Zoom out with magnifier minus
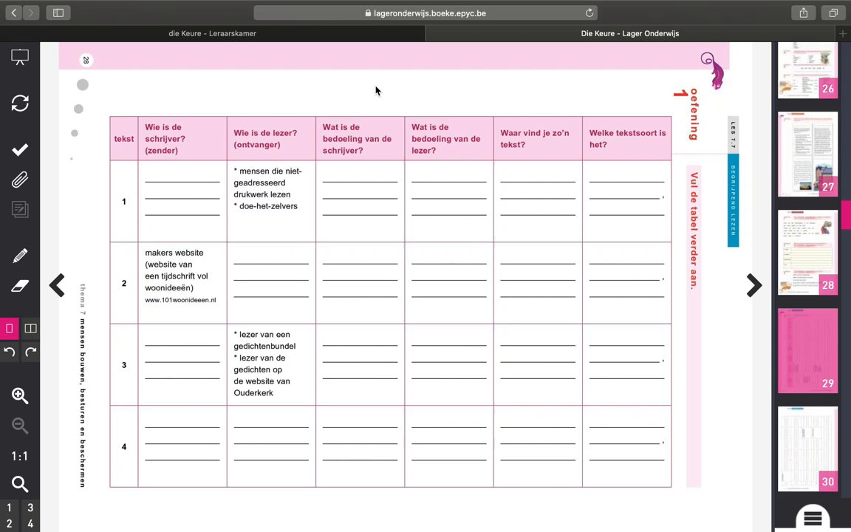 pyautogui.click(x=20, y=426)
